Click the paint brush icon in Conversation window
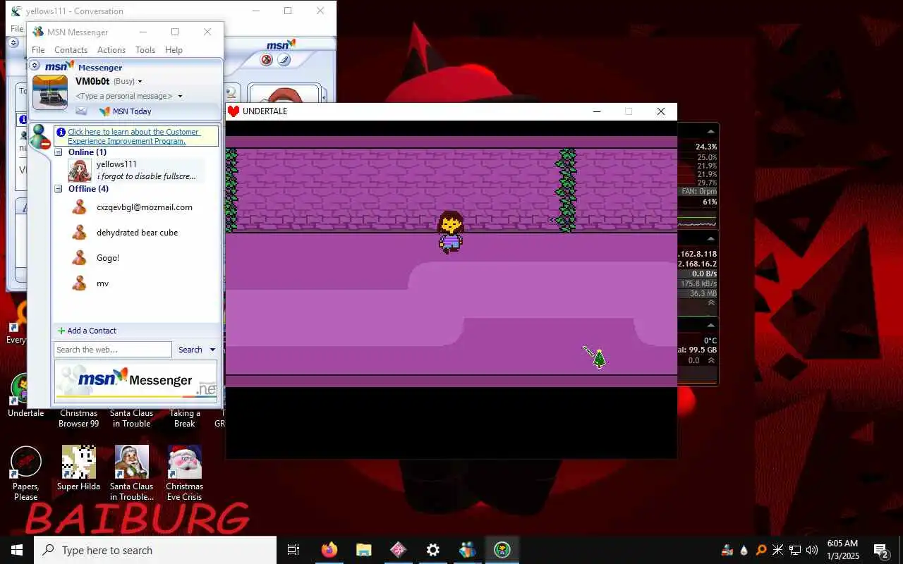The image size is (903, 564). [284, 60]
